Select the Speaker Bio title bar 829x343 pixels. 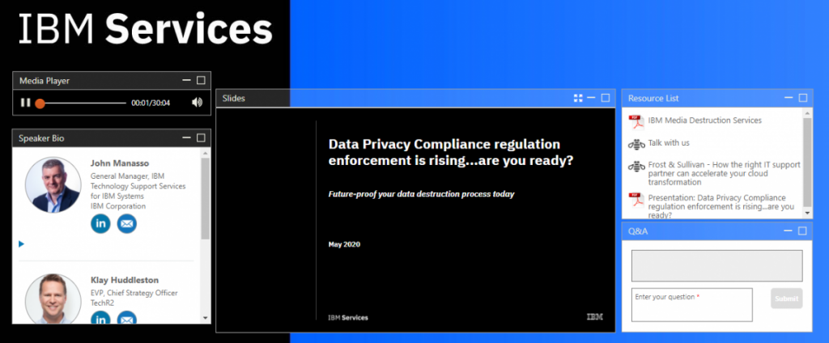112,138
